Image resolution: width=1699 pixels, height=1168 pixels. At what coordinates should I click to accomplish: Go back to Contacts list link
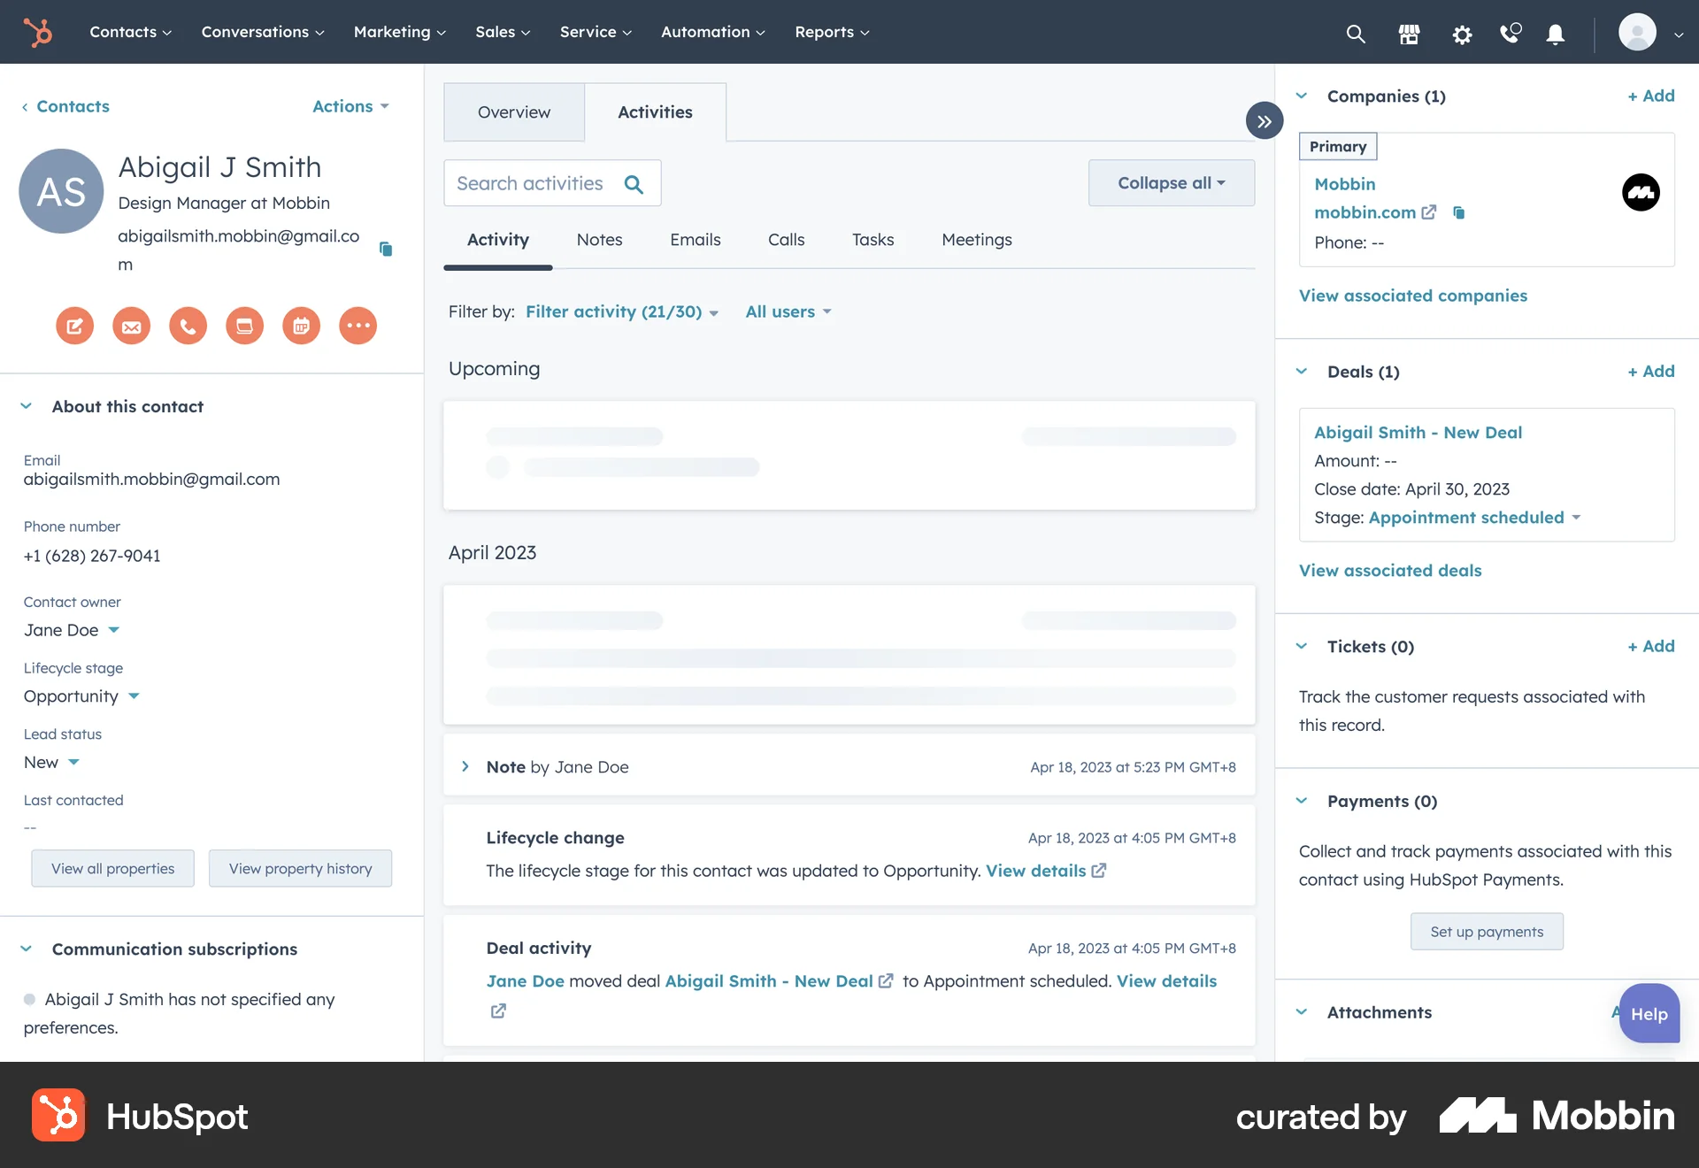pyautogui.click(x=65, y=106)
